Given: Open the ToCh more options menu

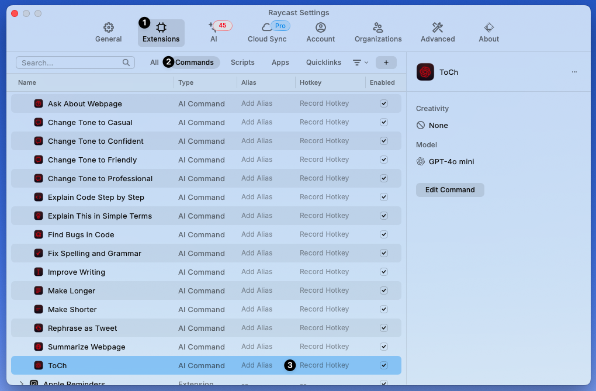Looking at the screenshot, I should tap(574, 72).
